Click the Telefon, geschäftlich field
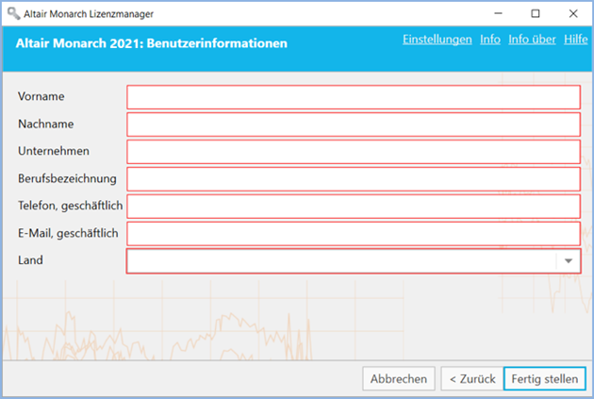594x399 pixels. click(354, 207)
